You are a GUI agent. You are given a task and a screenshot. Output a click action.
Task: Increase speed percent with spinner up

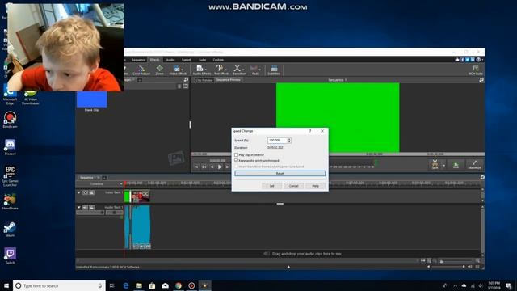tap(289, 139)
